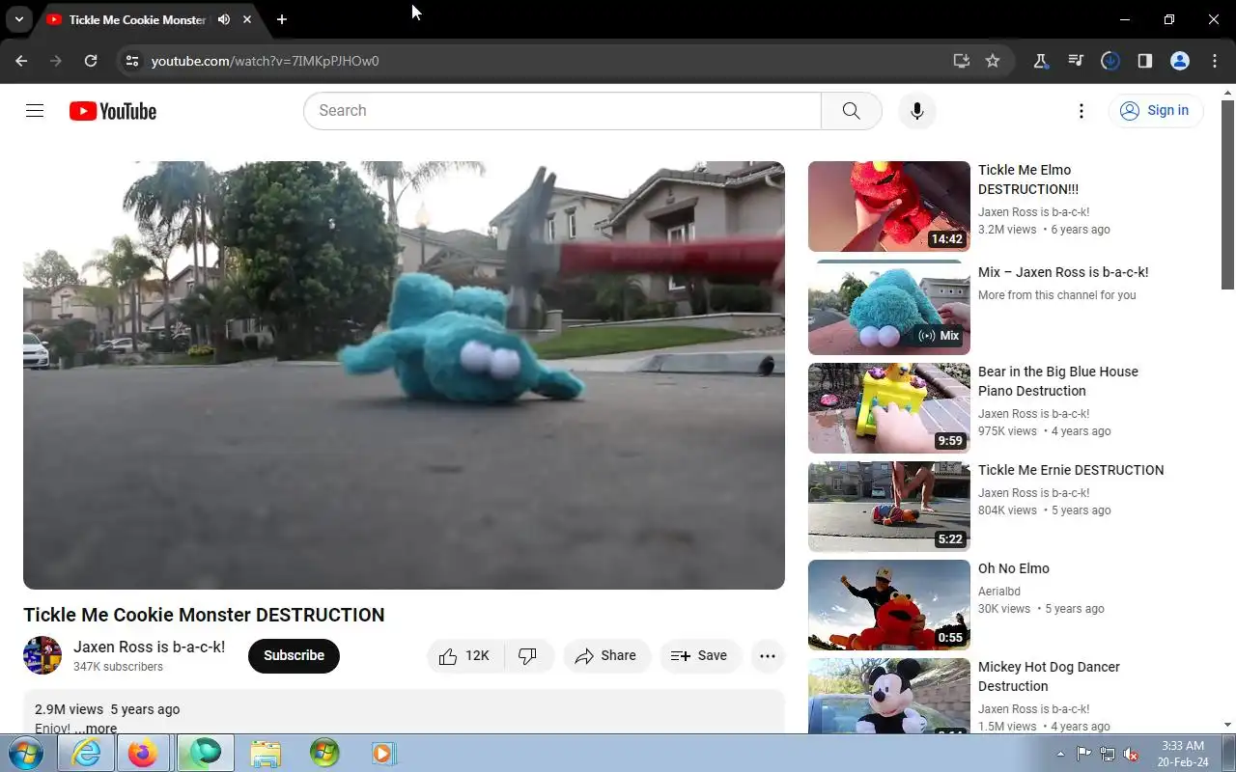Open the downloads icon in toolbar

coord(1110,61)
